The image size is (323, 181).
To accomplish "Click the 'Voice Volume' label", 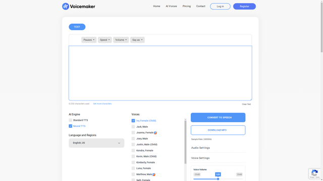I will pyautogui.click(x=200, y=169).
